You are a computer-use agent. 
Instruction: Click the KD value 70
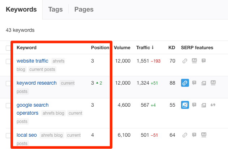172,61
